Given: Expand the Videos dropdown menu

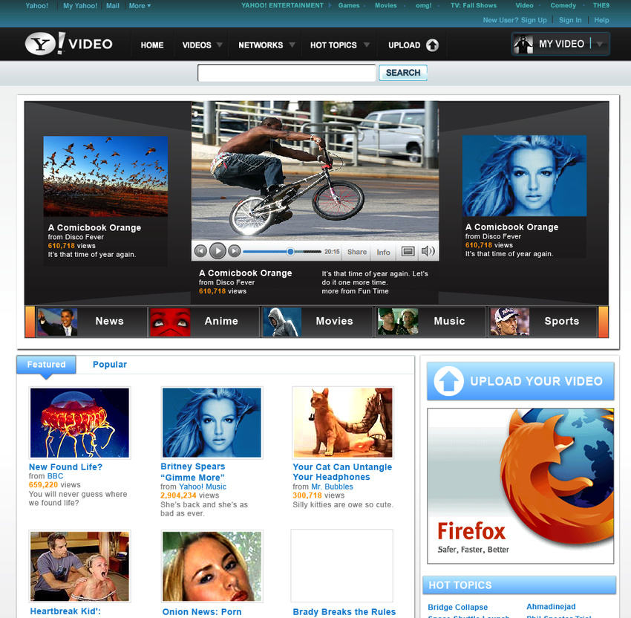Looking at the screenshot, I should tap(219, 45).
